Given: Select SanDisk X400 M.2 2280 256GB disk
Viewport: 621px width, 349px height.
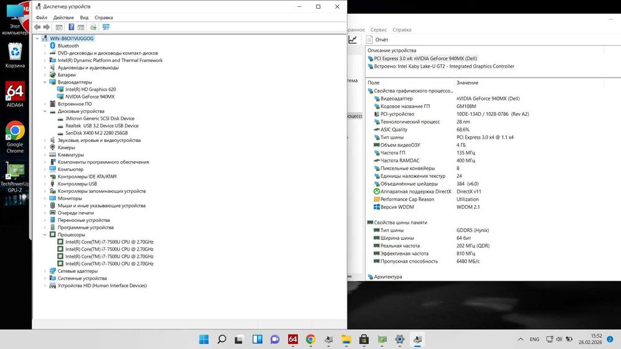Looking at the screenshot, I should (96, 133).
